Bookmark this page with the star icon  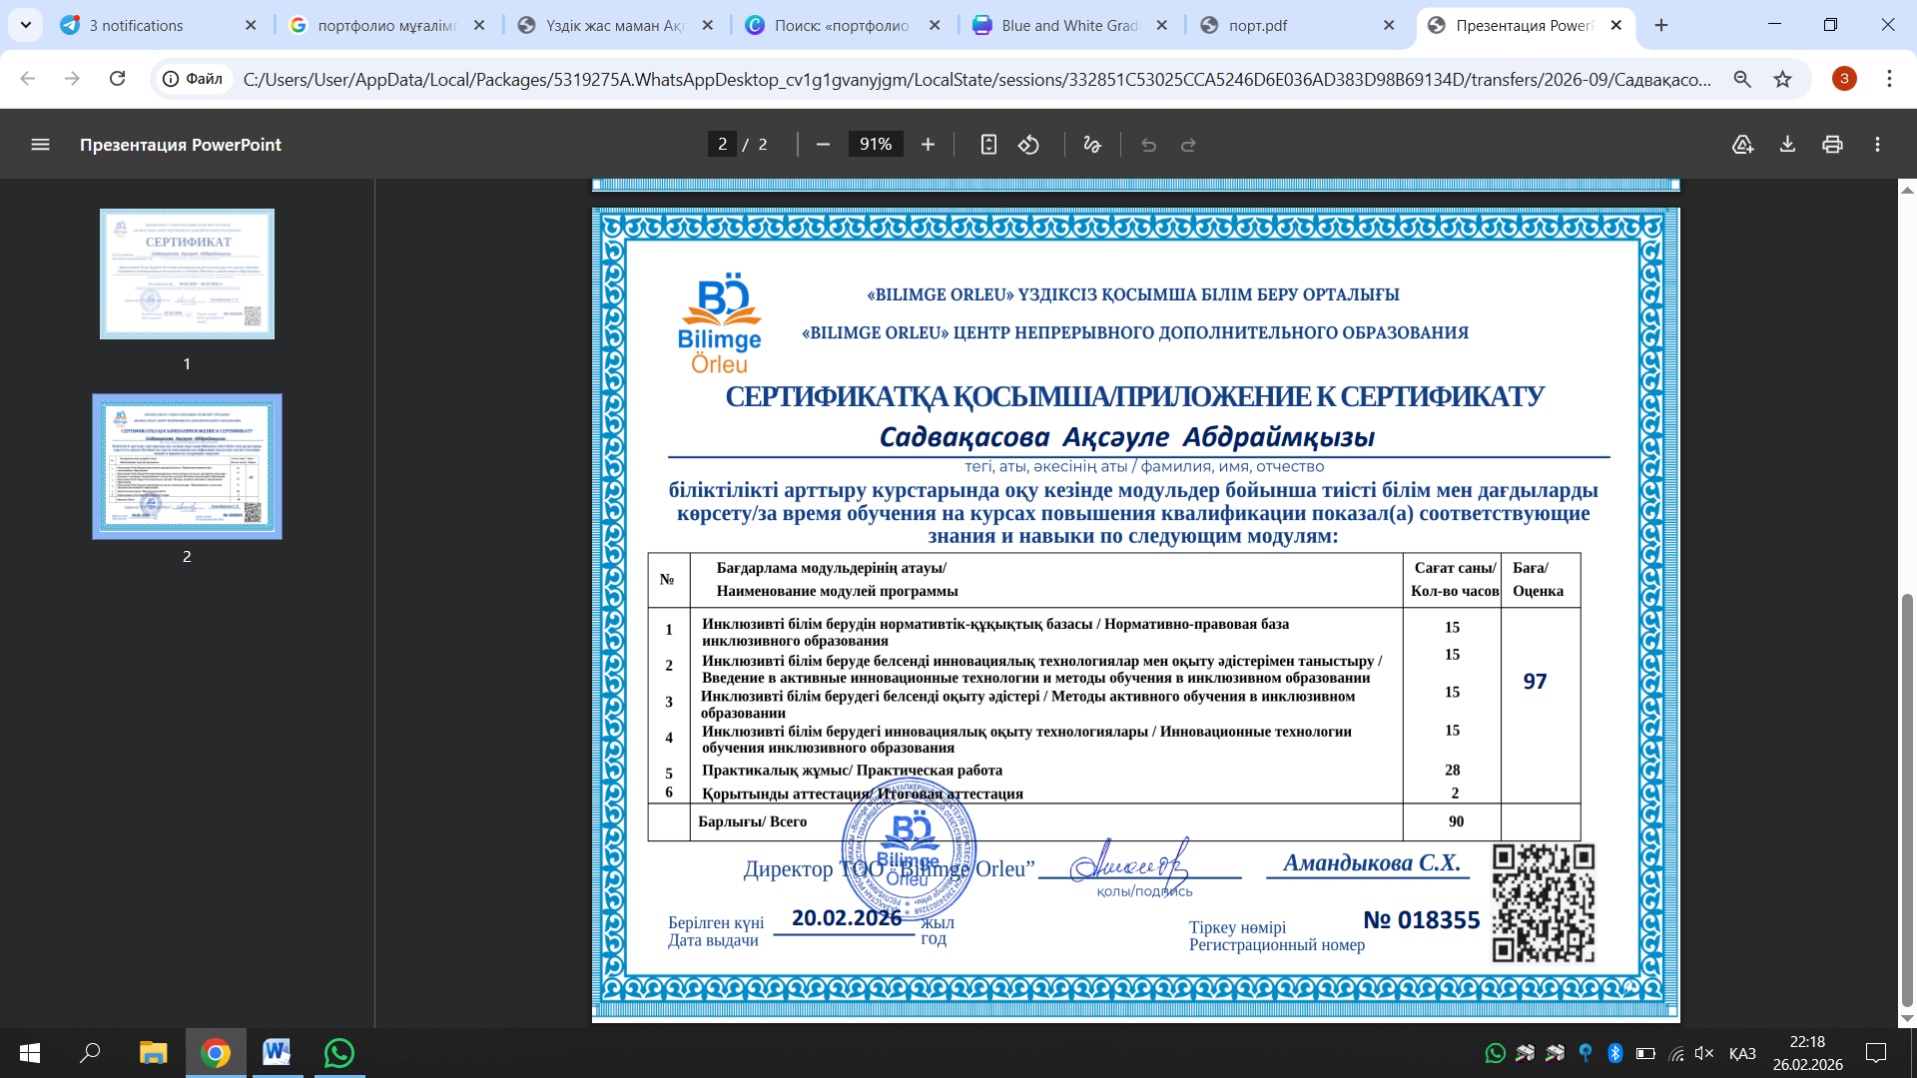coord(1782,79)
